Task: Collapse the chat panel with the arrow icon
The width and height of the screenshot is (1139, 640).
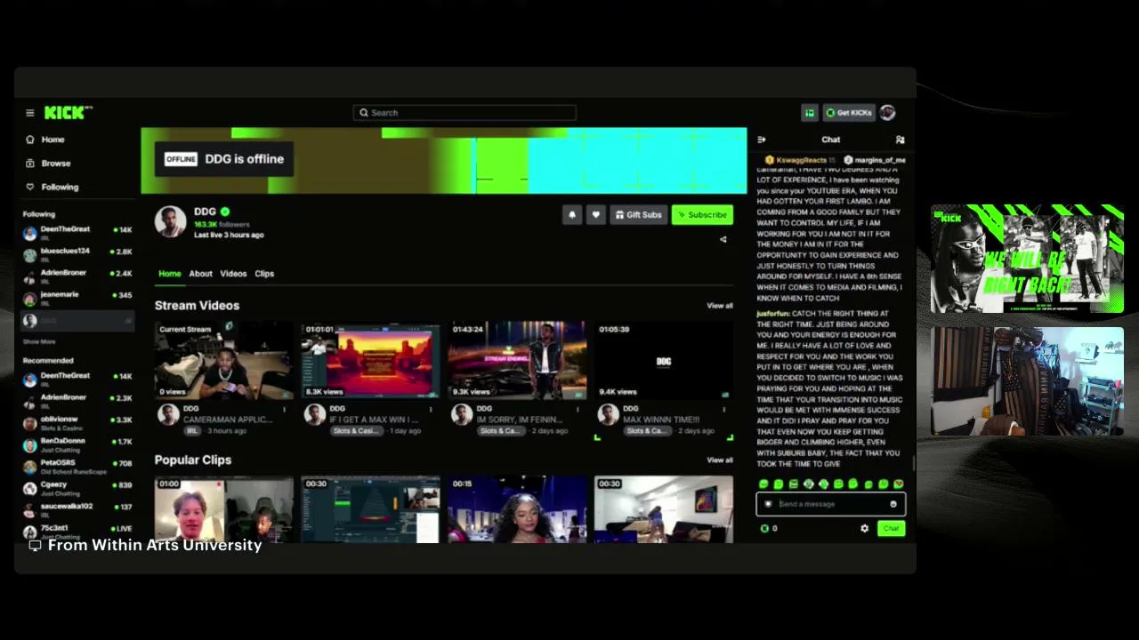Action: click(762, 140)
